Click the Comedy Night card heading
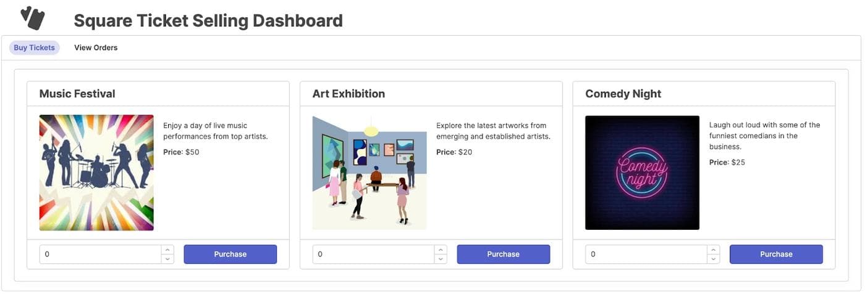865x294 pixels. pyautogui.click(x=623, y=94)
